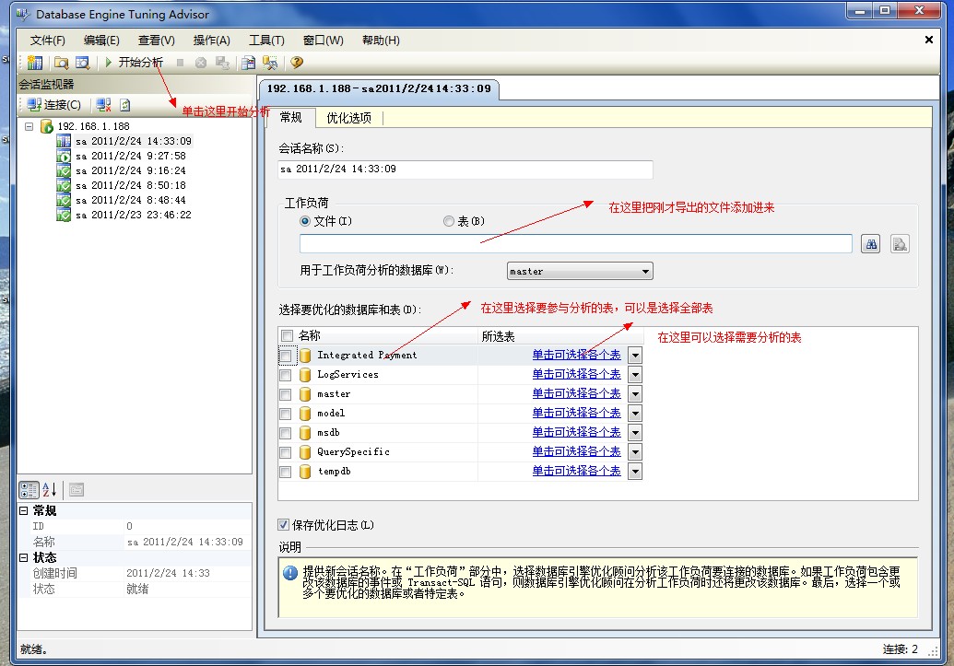Open the 文件(F) menu
The height and width of the screenshot is (666, 954).
(x=47, y=41)
